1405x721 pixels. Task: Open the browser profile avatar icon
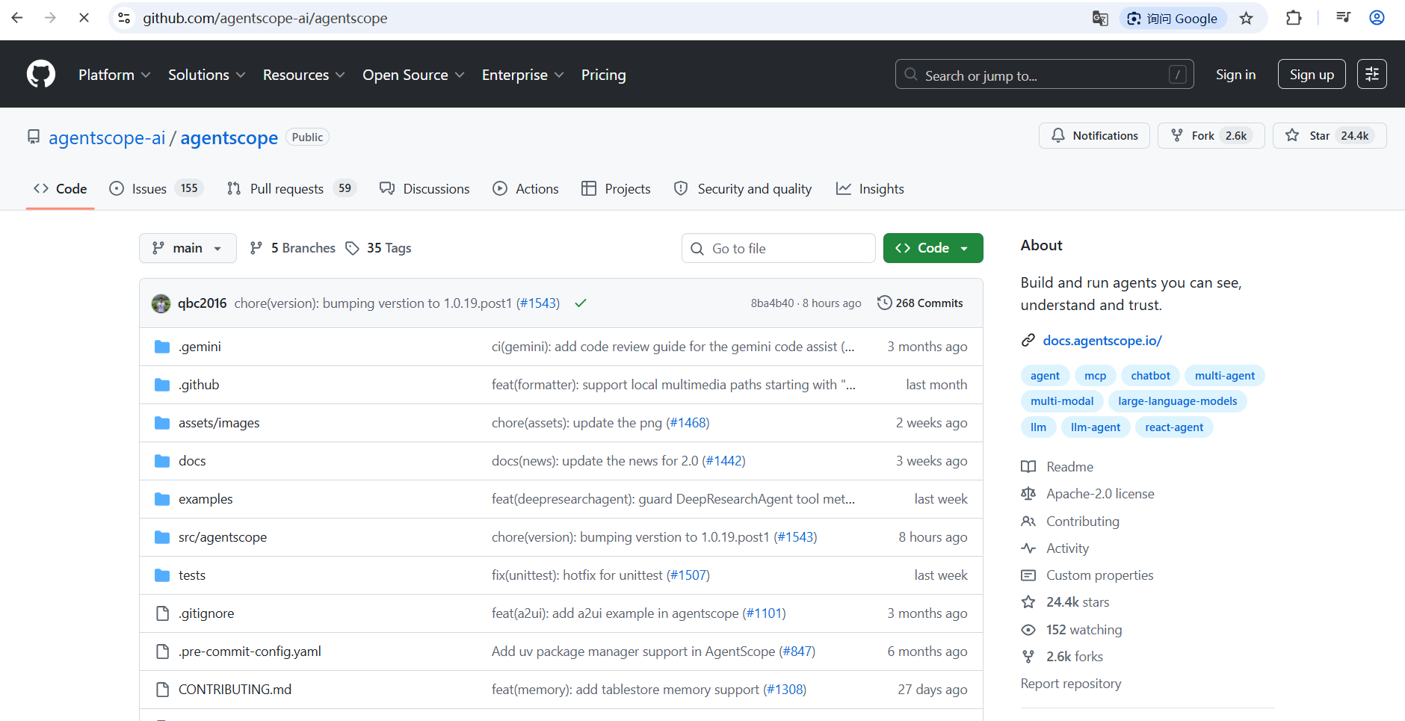[1377, 18]
